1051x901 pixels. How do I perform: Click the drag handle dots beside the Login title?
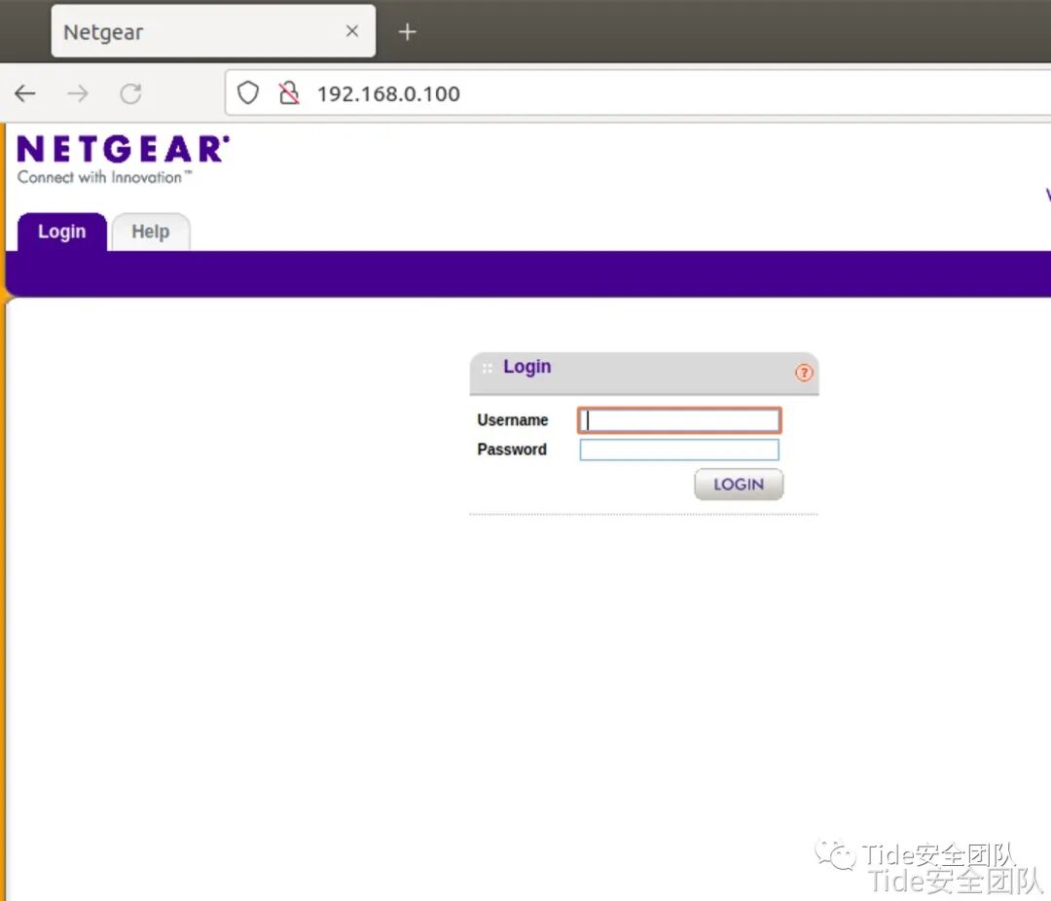tap(488, 368)
